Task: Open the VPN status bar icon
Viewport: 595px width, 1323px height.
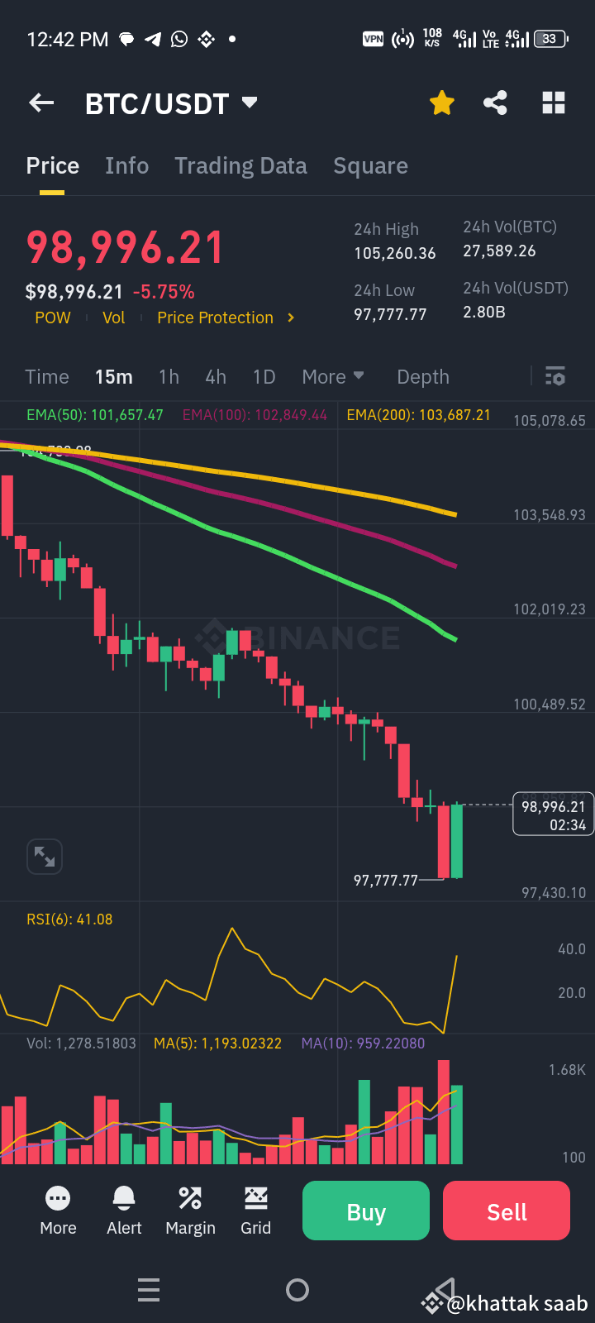Action: 374,39
